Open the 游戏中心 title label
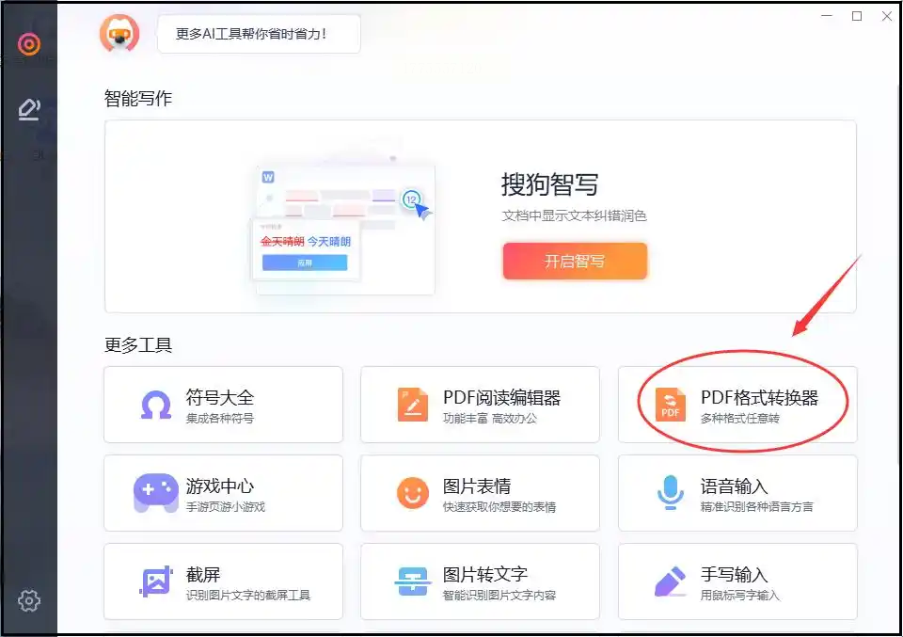The image size is (903, 637). (220, 486)
